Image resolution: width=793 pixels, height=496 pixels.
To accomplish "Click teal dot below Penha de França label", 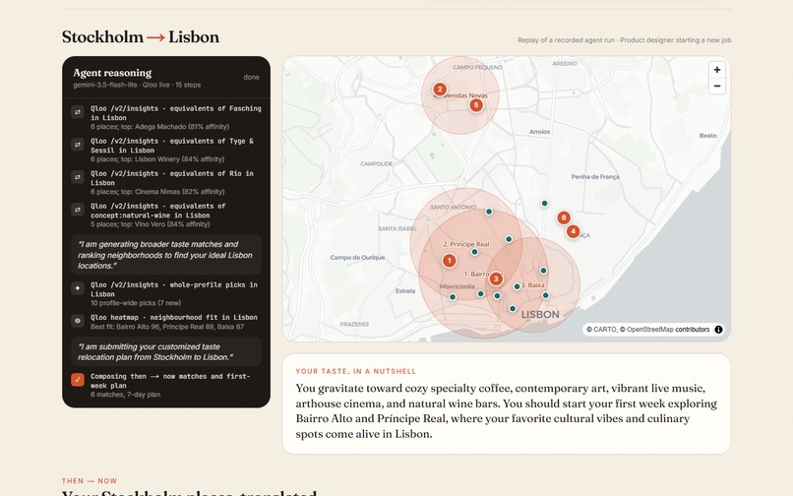I will tap(545, 204).
